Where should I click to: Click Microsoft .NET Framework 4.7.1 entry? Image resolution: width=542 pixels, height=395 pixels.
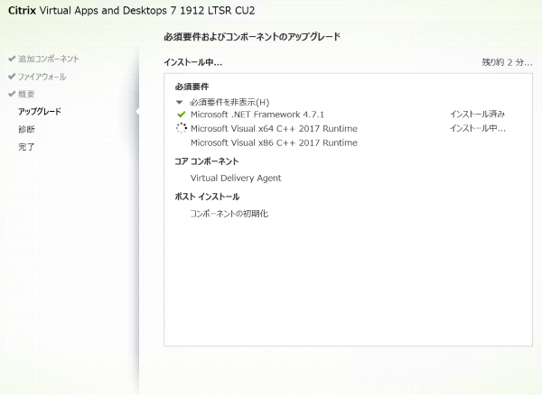click(257, 115)
